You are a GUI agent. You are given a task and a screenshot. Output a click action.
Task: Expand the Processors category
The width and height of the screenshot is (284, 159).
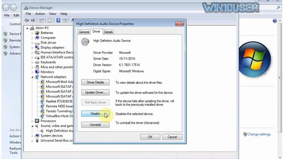[32, 121]
